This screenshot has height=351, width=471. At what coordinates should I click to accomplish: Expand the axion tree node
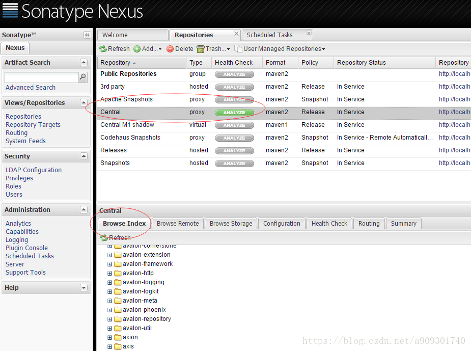coord(109,337)
